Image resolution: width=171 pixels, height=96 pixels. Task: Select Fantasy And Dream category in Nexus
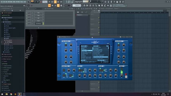87,53
